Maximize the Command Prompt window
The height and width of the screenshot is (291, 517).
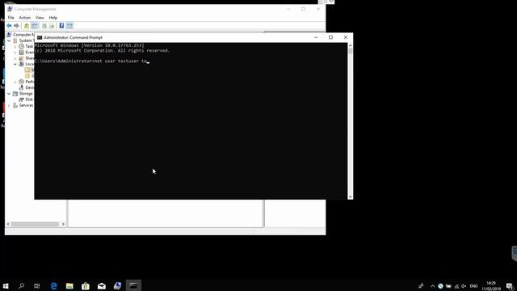click(330, 37)
